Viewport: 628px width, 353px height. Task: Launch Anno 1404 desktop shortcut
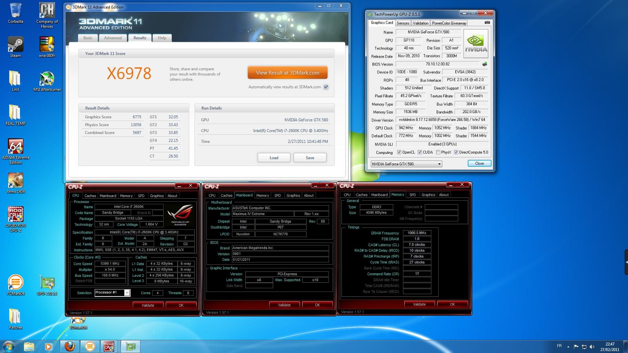point(15,183)
